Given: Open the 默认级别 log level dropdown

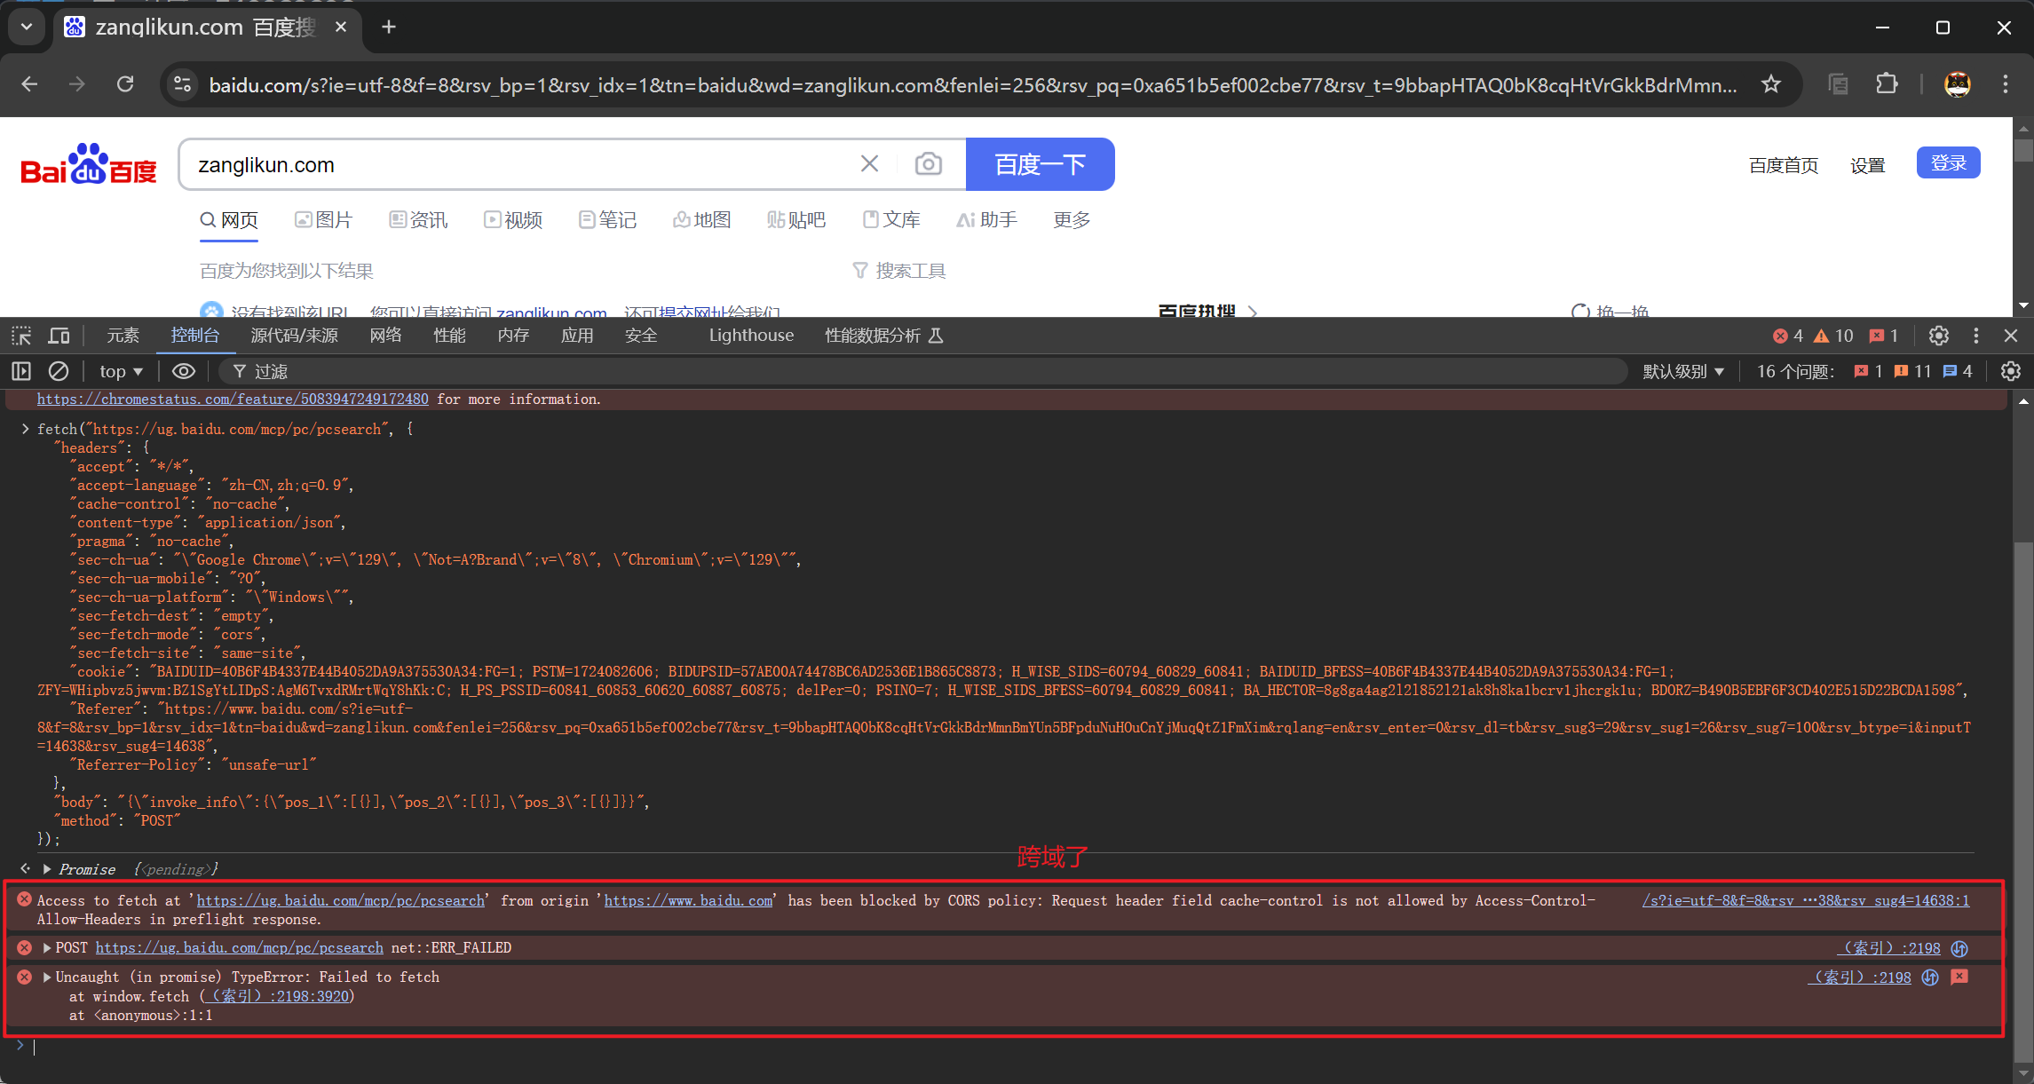Looking at the screenshot, I should point(1682,371).
